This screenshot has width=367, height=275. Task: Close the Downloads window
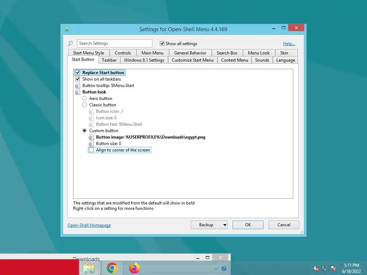point(220,258)
